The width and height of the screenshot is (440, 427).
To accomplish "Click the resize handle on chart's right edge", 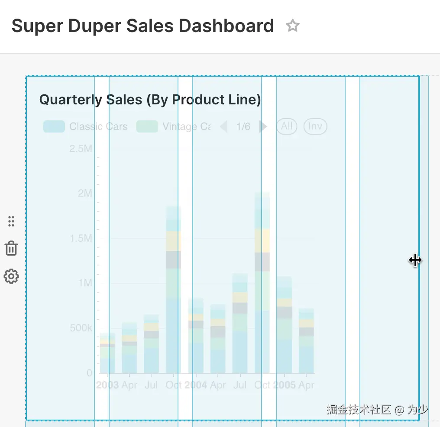I will coord(415,260).
